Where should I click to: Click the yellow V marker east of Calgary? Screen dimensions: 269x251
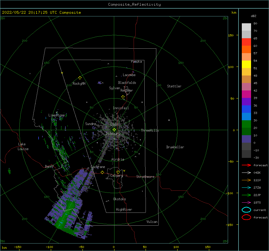[x=124, y=171]
